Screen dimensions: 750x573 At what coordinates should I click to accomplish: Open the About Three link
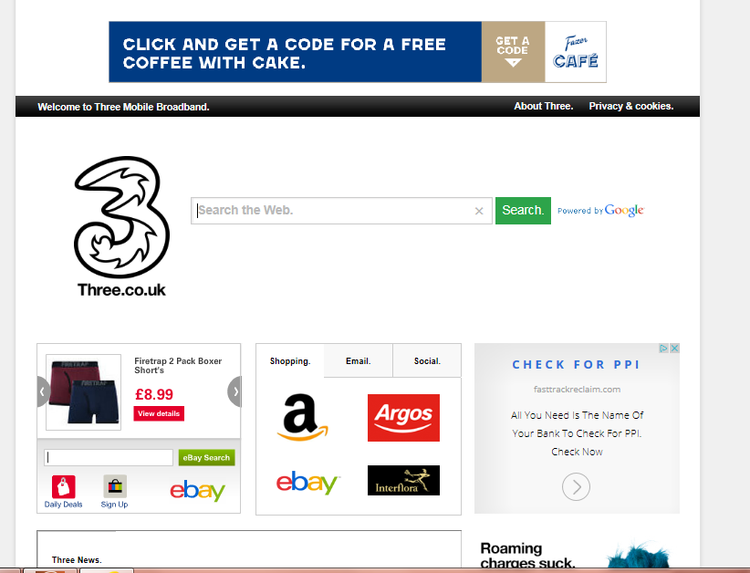544,106
